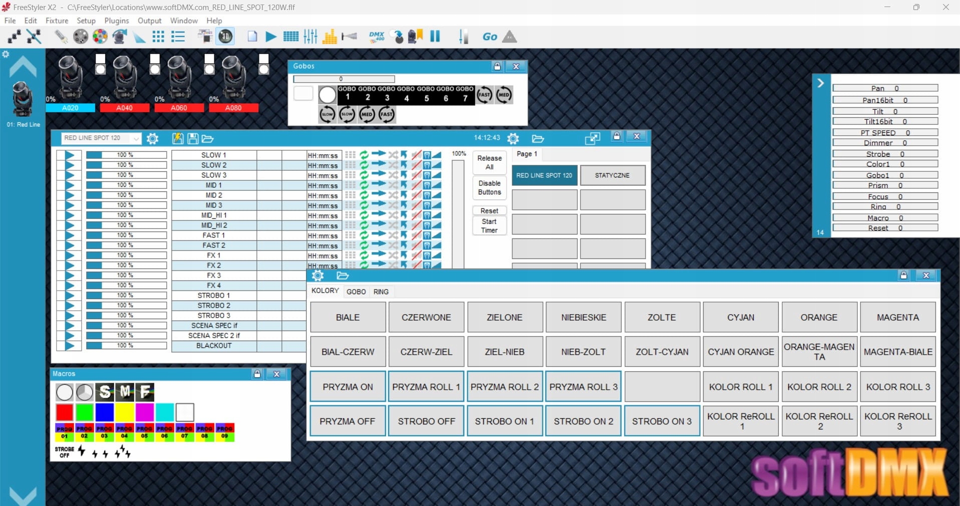This screenshot has height=506, width=960.
Task: Click the new blank page toolbar icon
Action: pos(252,37)
